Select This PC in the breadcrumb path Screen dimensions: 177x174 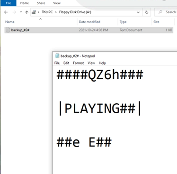(x=47, y=12)
